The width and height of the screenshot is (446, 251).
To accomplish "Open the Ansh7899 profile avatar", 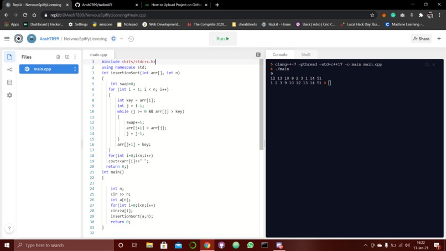I will tap(32, 38).
